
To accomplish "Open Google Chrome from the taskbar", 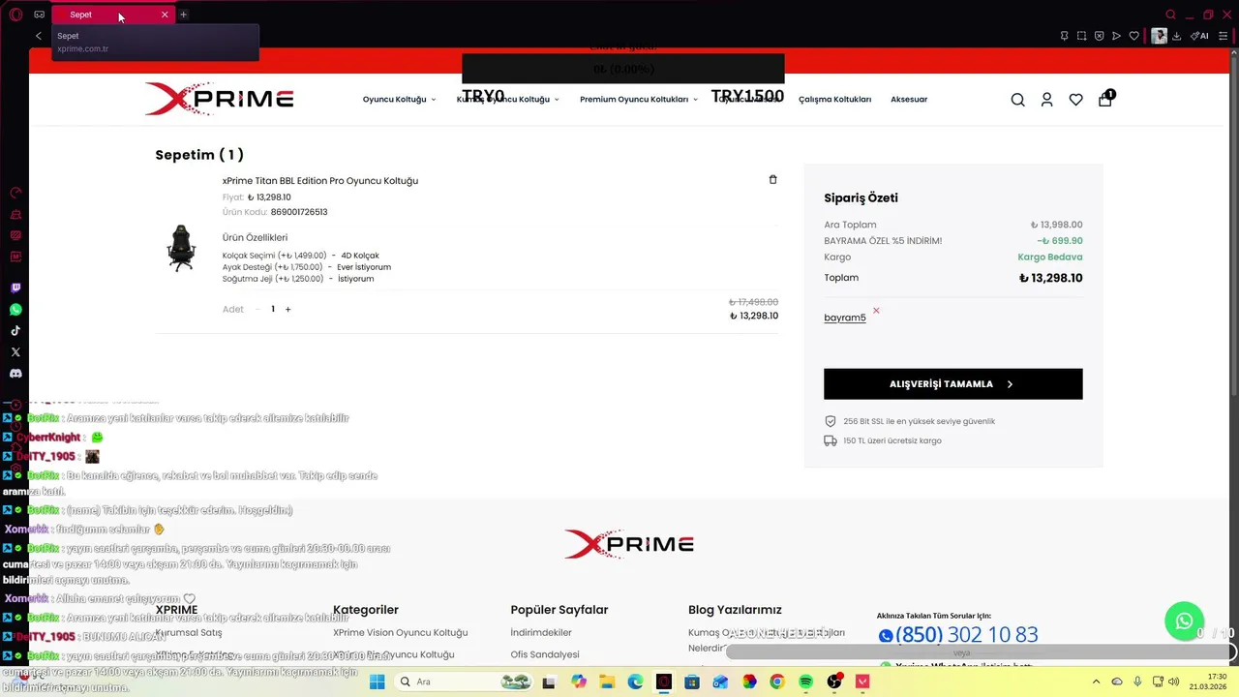I will (776, 682).
